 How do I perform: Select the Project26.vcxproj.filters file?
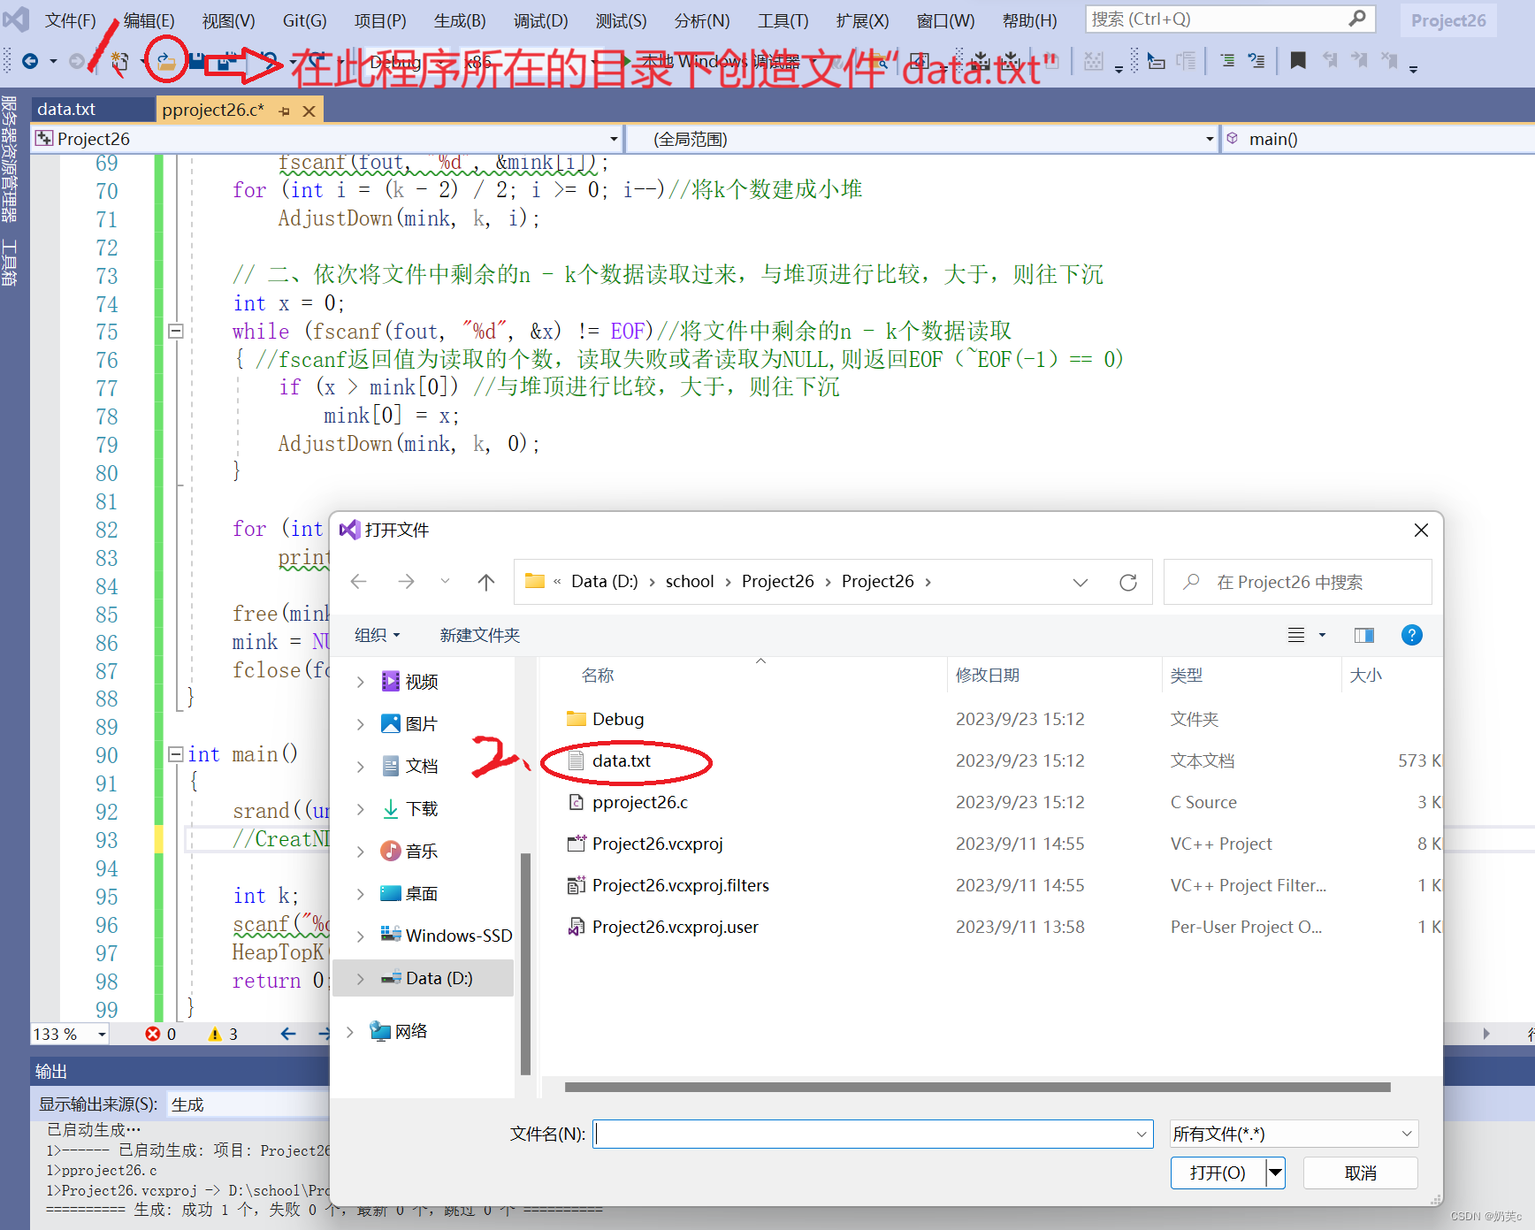pyautogui.click(x=681, y=885)
